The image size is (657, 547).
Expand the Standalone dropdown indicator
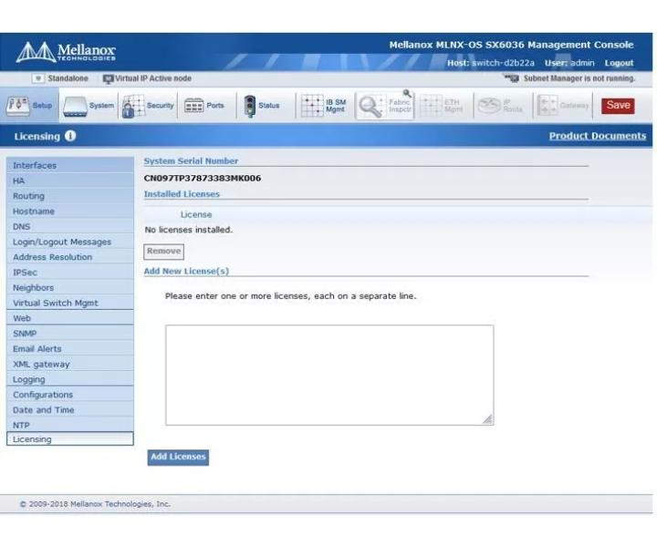pos(37,78)
